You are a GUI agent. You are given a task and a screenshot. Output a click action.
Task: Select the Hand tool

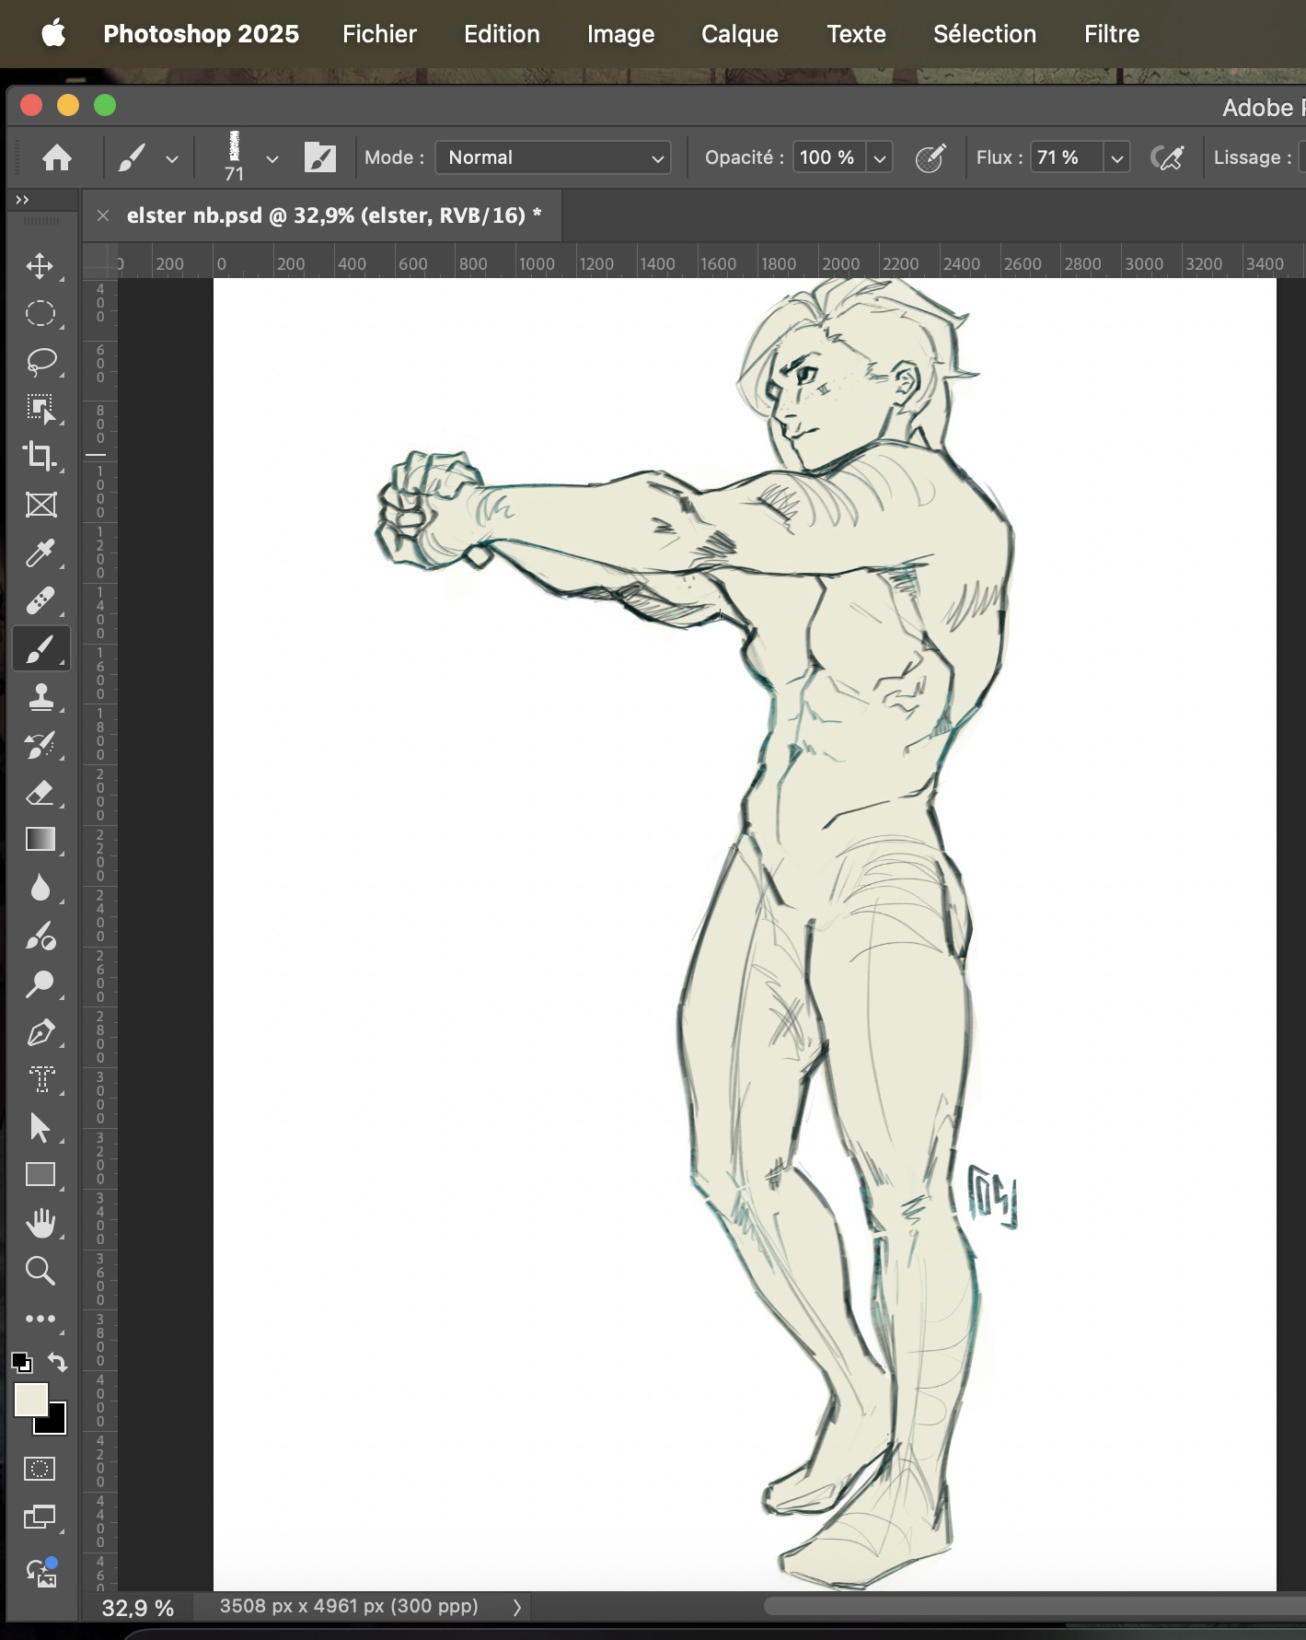(40, 1223)
